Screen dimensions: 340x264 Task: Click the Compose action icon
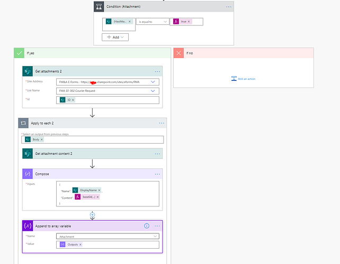click(28, 174)
